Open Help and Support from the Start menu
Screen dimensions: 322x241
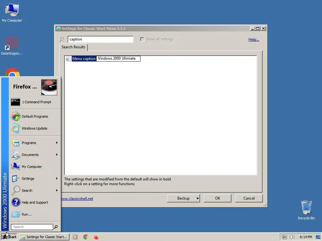[35, 202]
